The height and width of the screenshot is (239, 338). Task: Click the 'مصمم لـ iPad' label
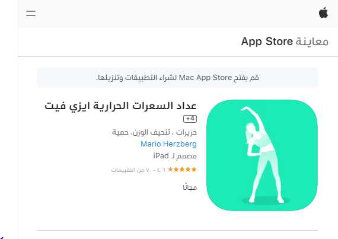point(175,156)
